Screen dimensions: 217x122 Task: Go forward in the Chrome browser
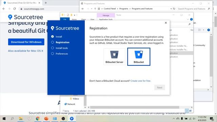pos(9,9)
